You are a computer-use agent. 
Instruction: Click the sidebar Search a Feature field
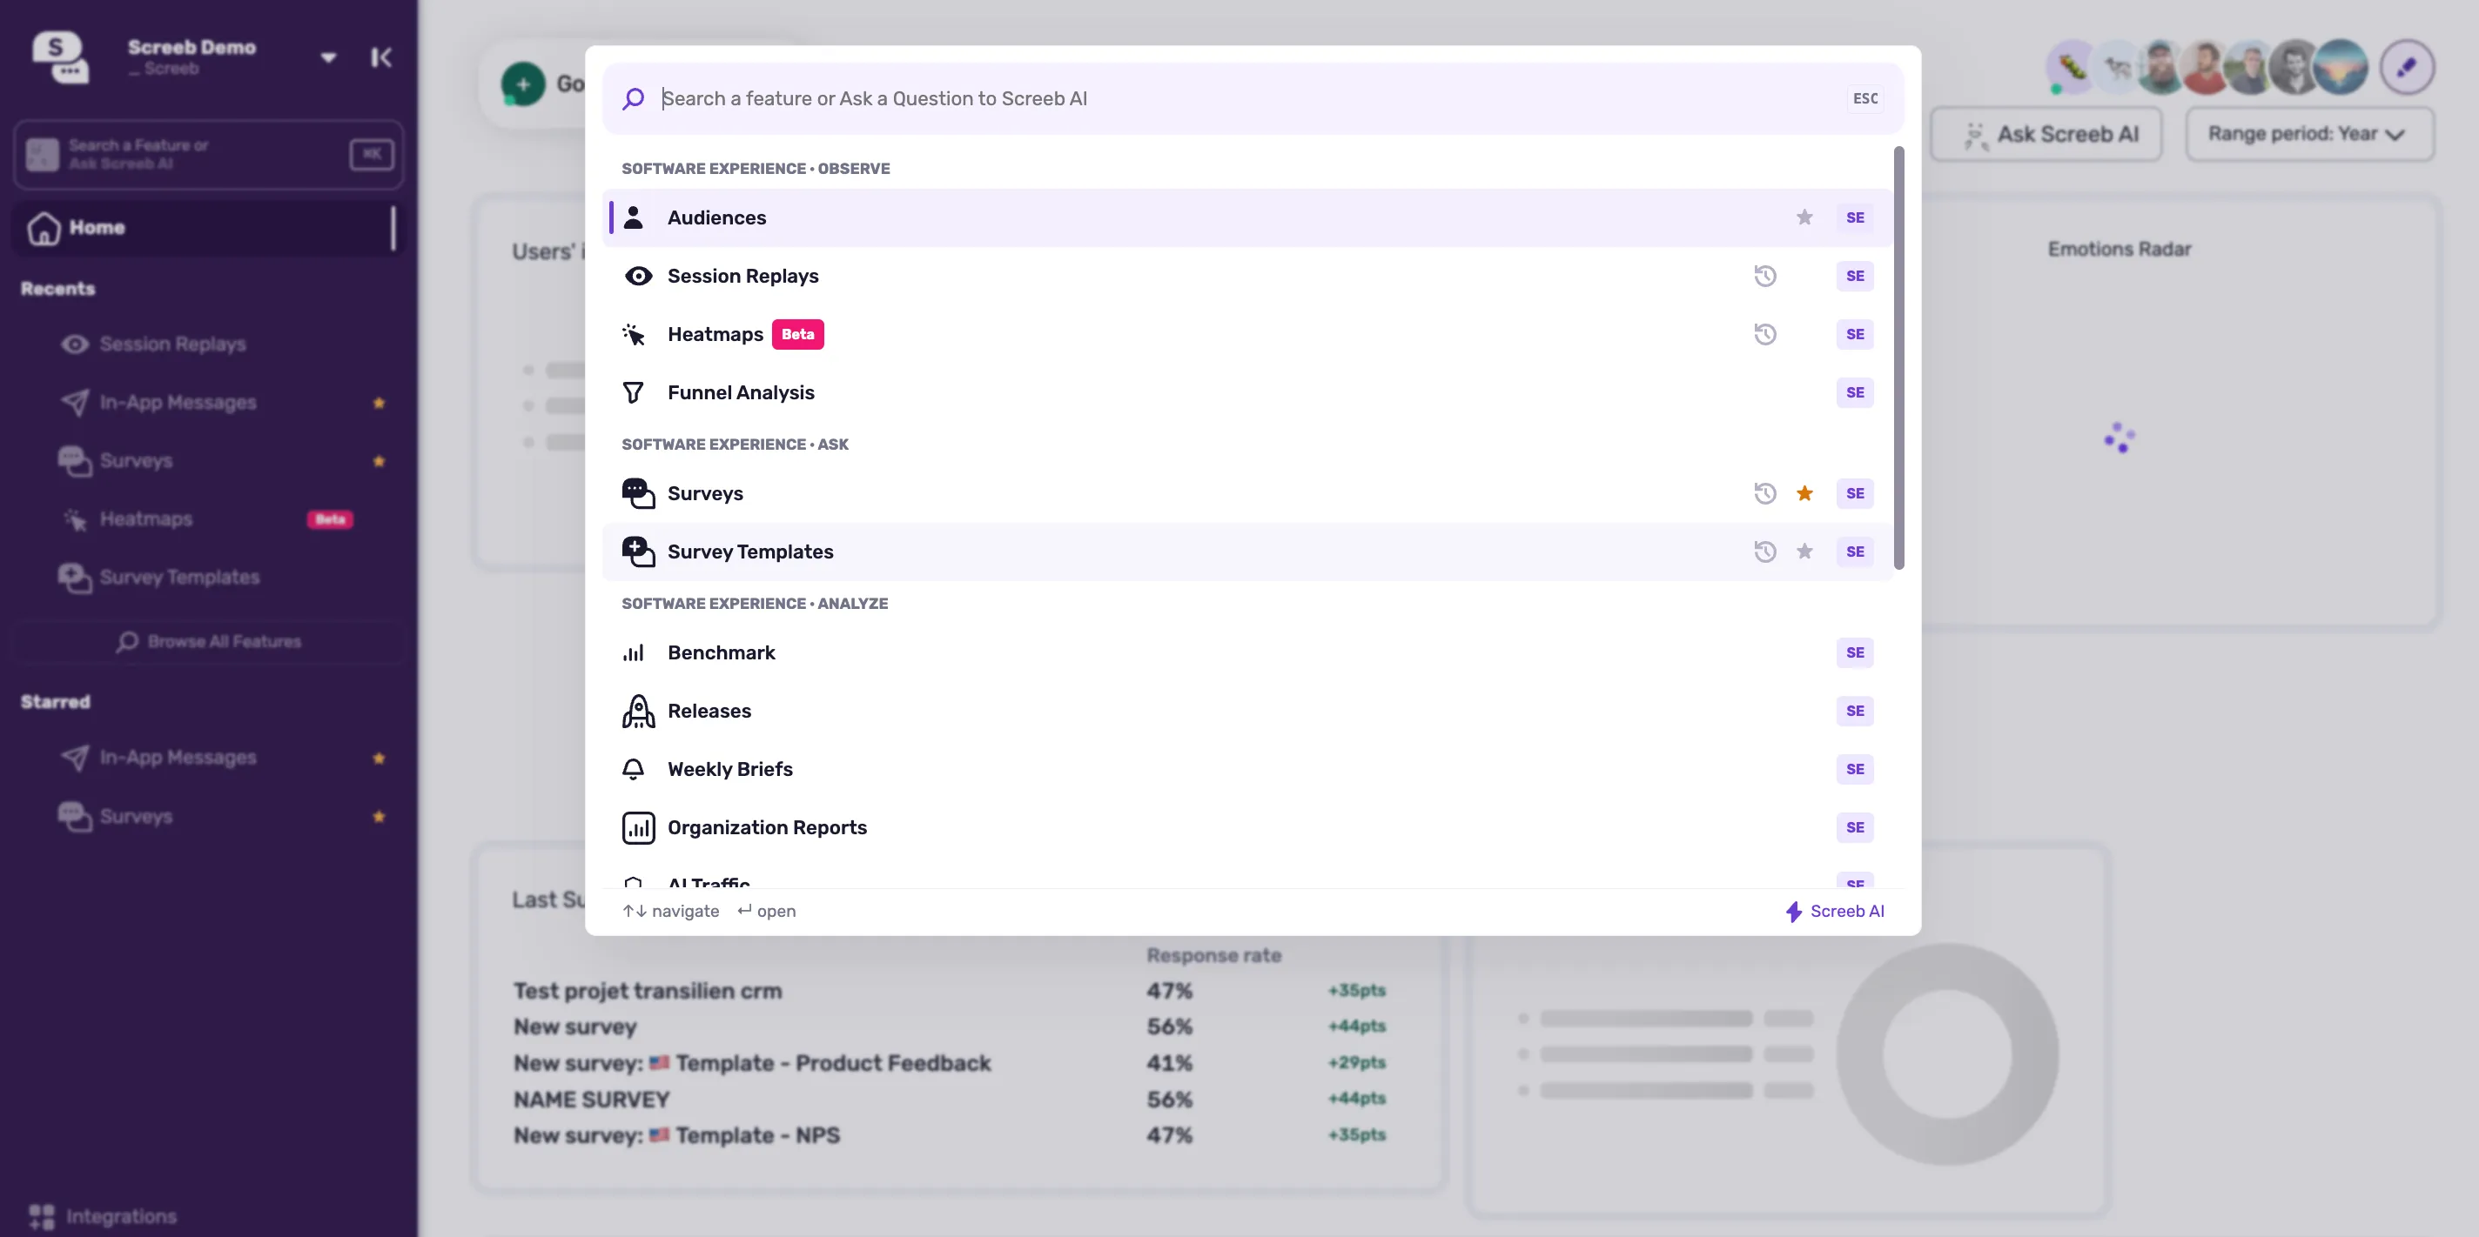click(209, 154)
